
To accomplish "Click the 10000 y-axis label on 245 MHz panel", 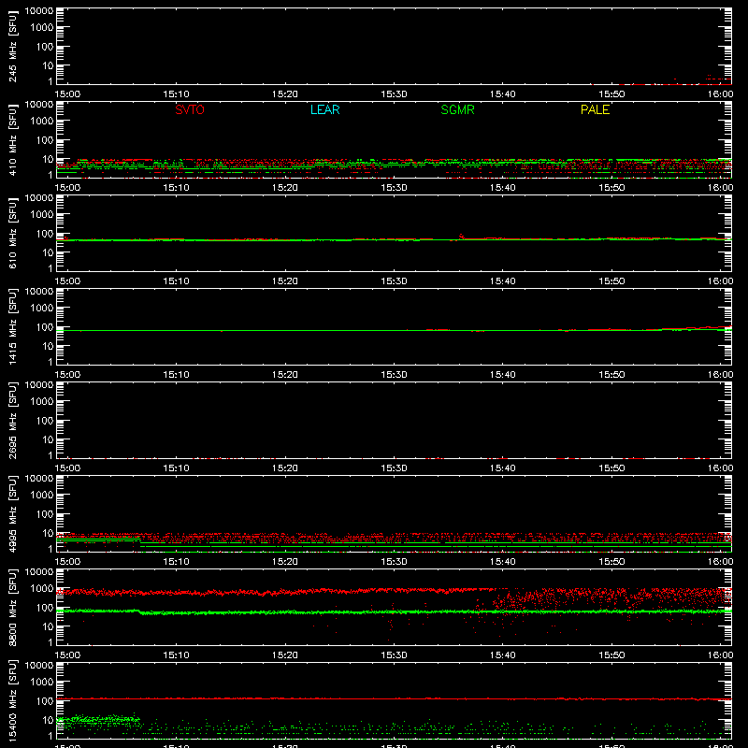I will coord(39,11).
